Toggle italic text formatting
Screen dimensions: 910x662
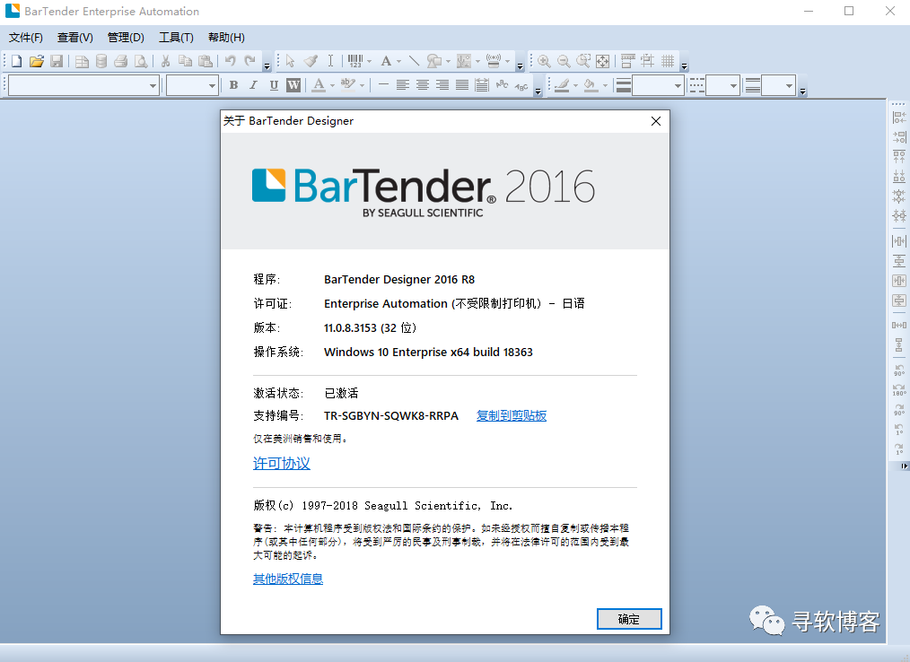tap(253, 84)
